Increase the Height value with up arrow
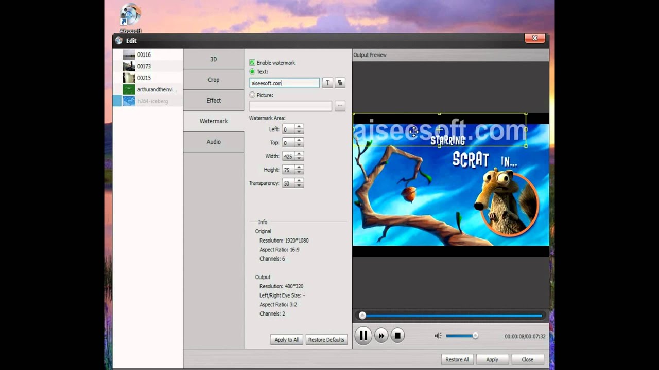The width and height of the screenshot is (659, 370). click(x=299, y=167)
